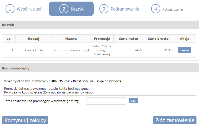Click the centrumsprzedawcy.ddr.pl domain name
Image resolution: width=202 pixels, height=127 pixels.
71,50
